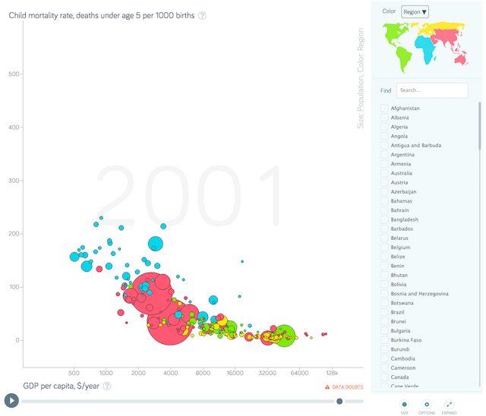Focus the Find search field

(x=432, y=90)
